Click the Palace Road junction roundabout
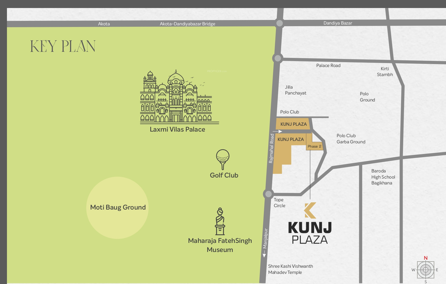The height and width of the screenshot is (284, 446). (x=278, y=58)
